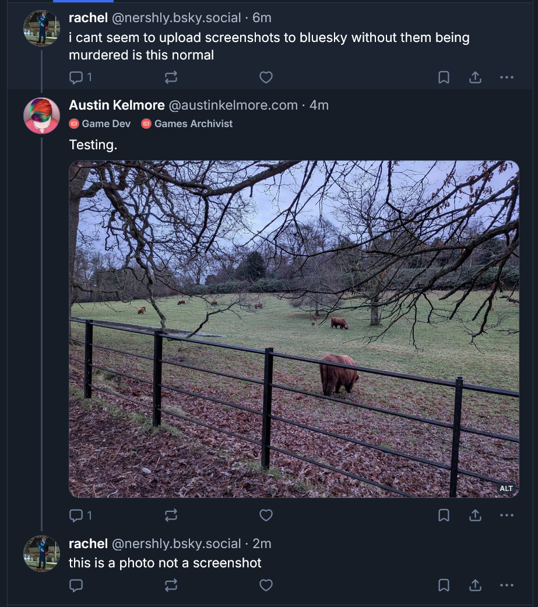Open more options on rachel's photo reply

(507, 585)
